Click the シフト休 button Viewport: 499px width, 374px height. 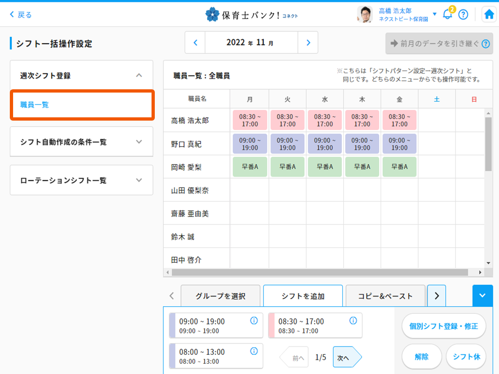point(466,357)
